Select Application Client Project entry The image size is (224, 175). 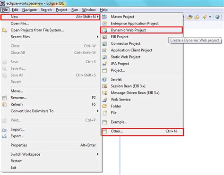pyautogui.click(x=142, y=50)
